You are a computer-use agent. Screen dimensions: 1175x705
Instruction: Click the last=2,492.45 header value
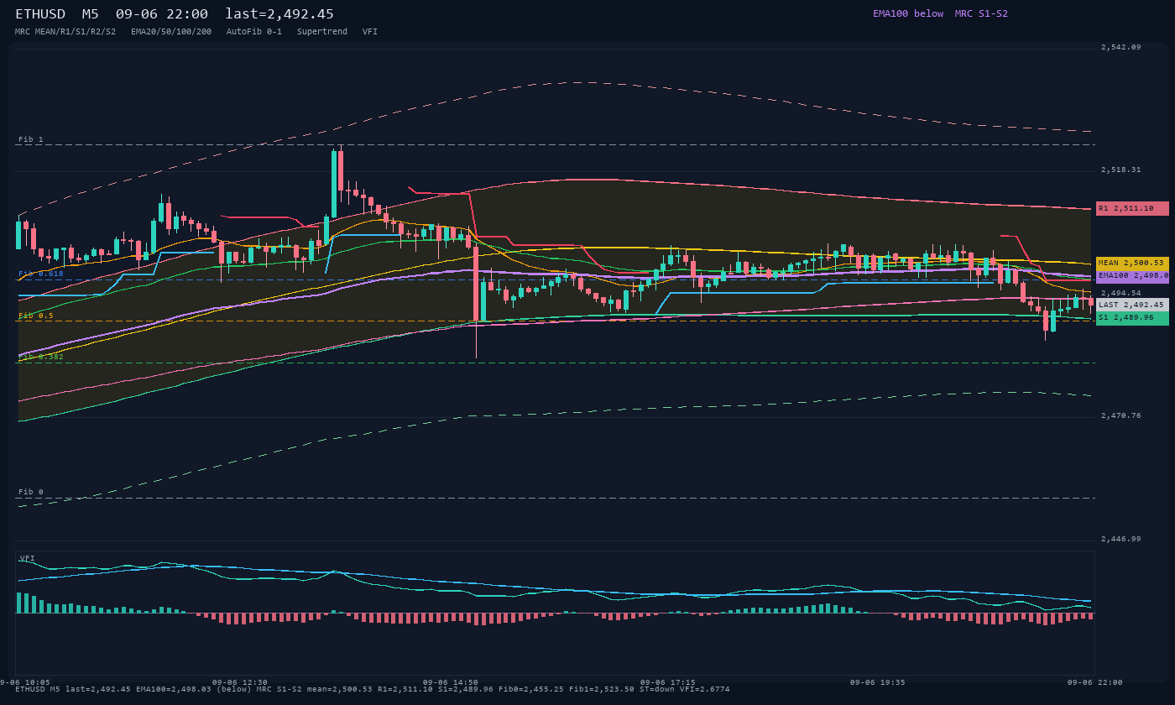click(x=279, y=13)
